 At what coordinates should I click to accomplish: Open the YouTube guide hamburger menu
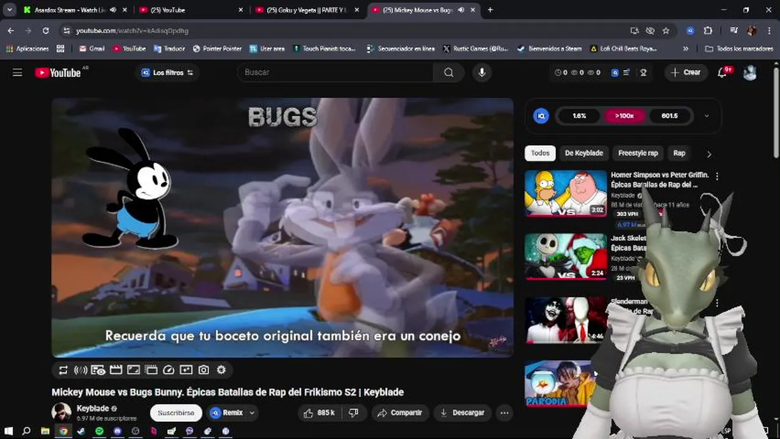[x=17, y=73]
